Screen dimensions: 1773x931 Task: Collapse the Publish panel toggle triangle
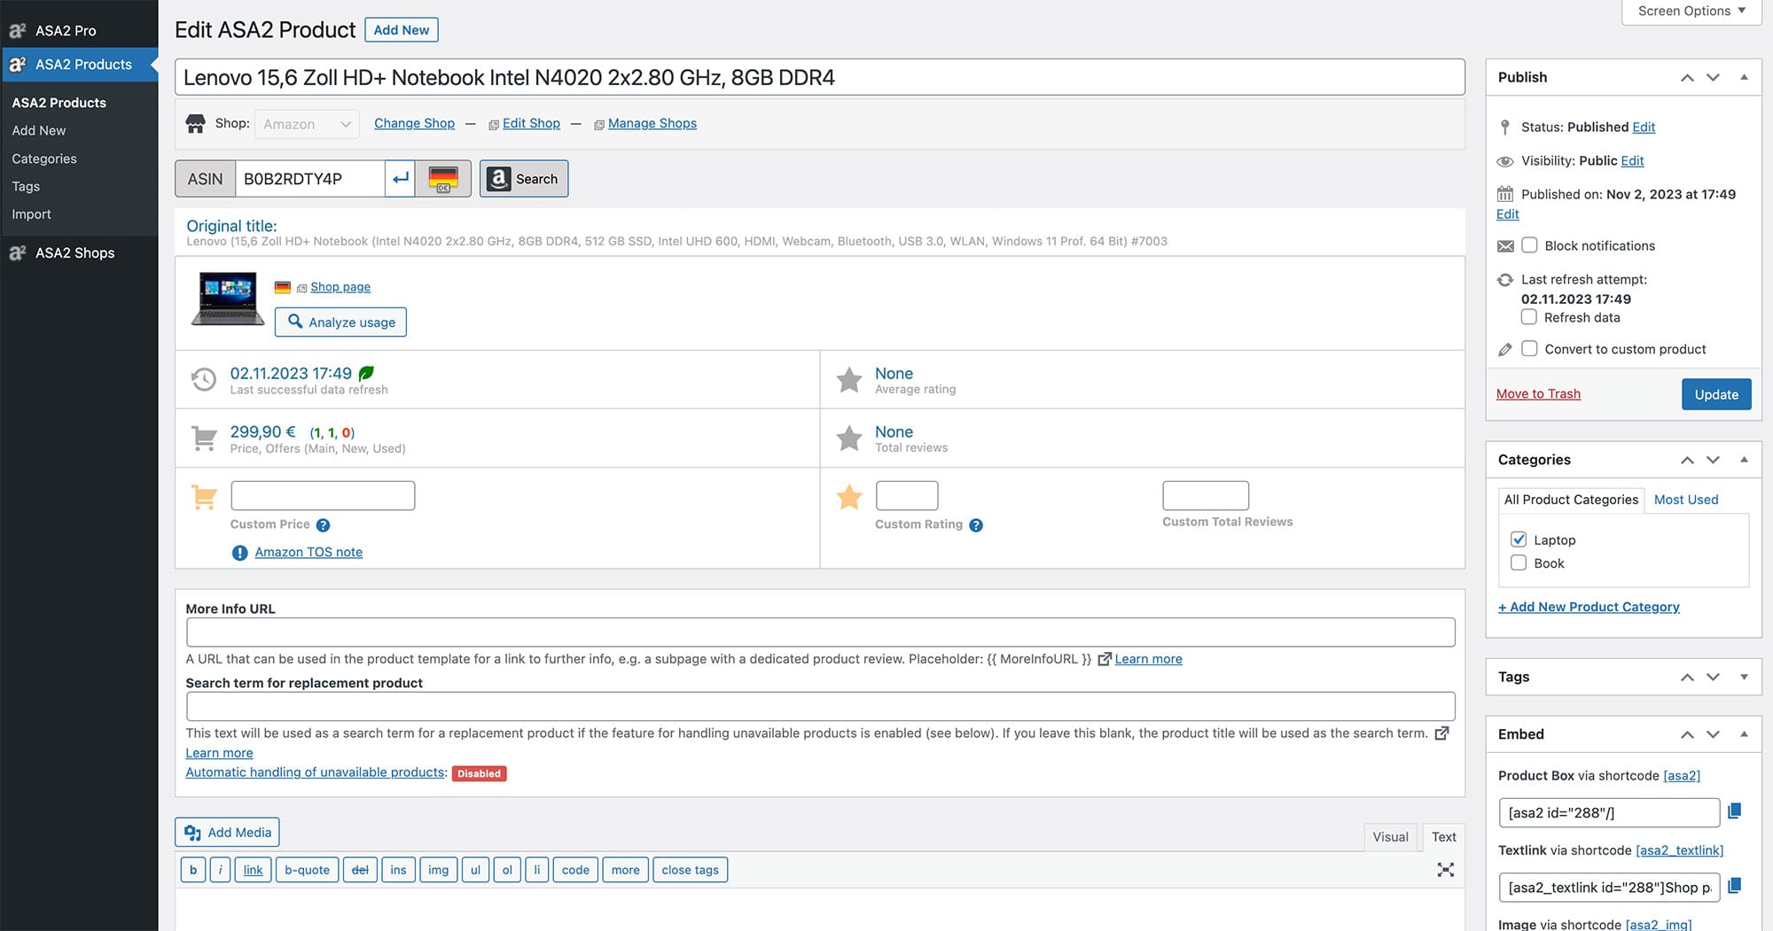pos(1744,77)
